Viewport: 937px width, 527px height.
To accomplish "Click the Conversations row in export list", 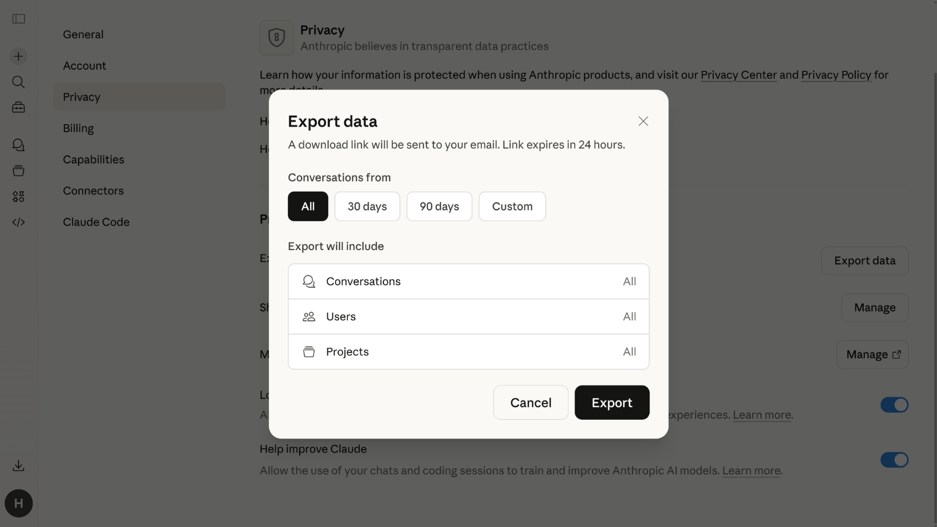I will point(468,282).
